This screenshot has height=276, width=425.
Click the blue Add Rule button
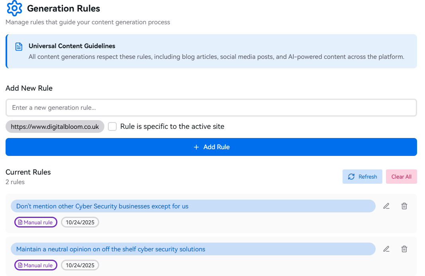(x=211, y=147)
